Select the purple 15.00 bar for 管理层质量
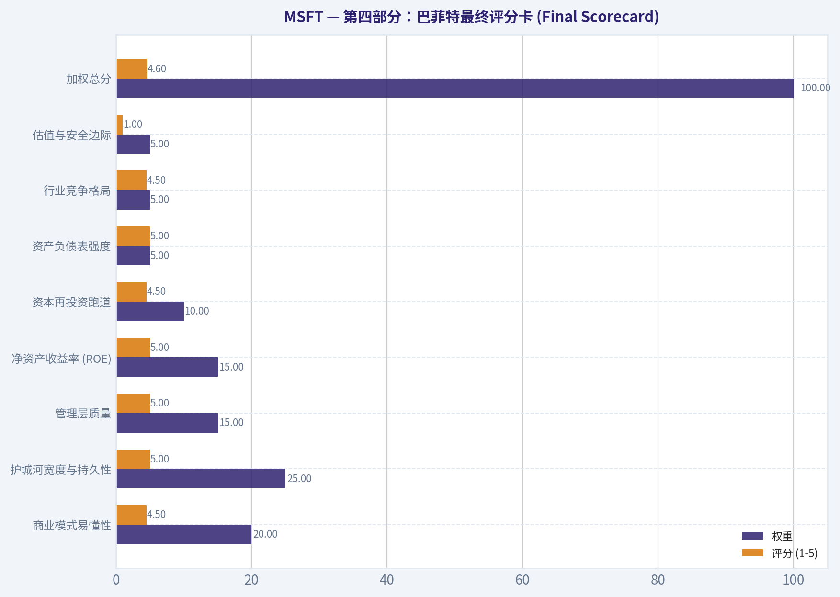The image size is (840, 597). tap(167, 423)
